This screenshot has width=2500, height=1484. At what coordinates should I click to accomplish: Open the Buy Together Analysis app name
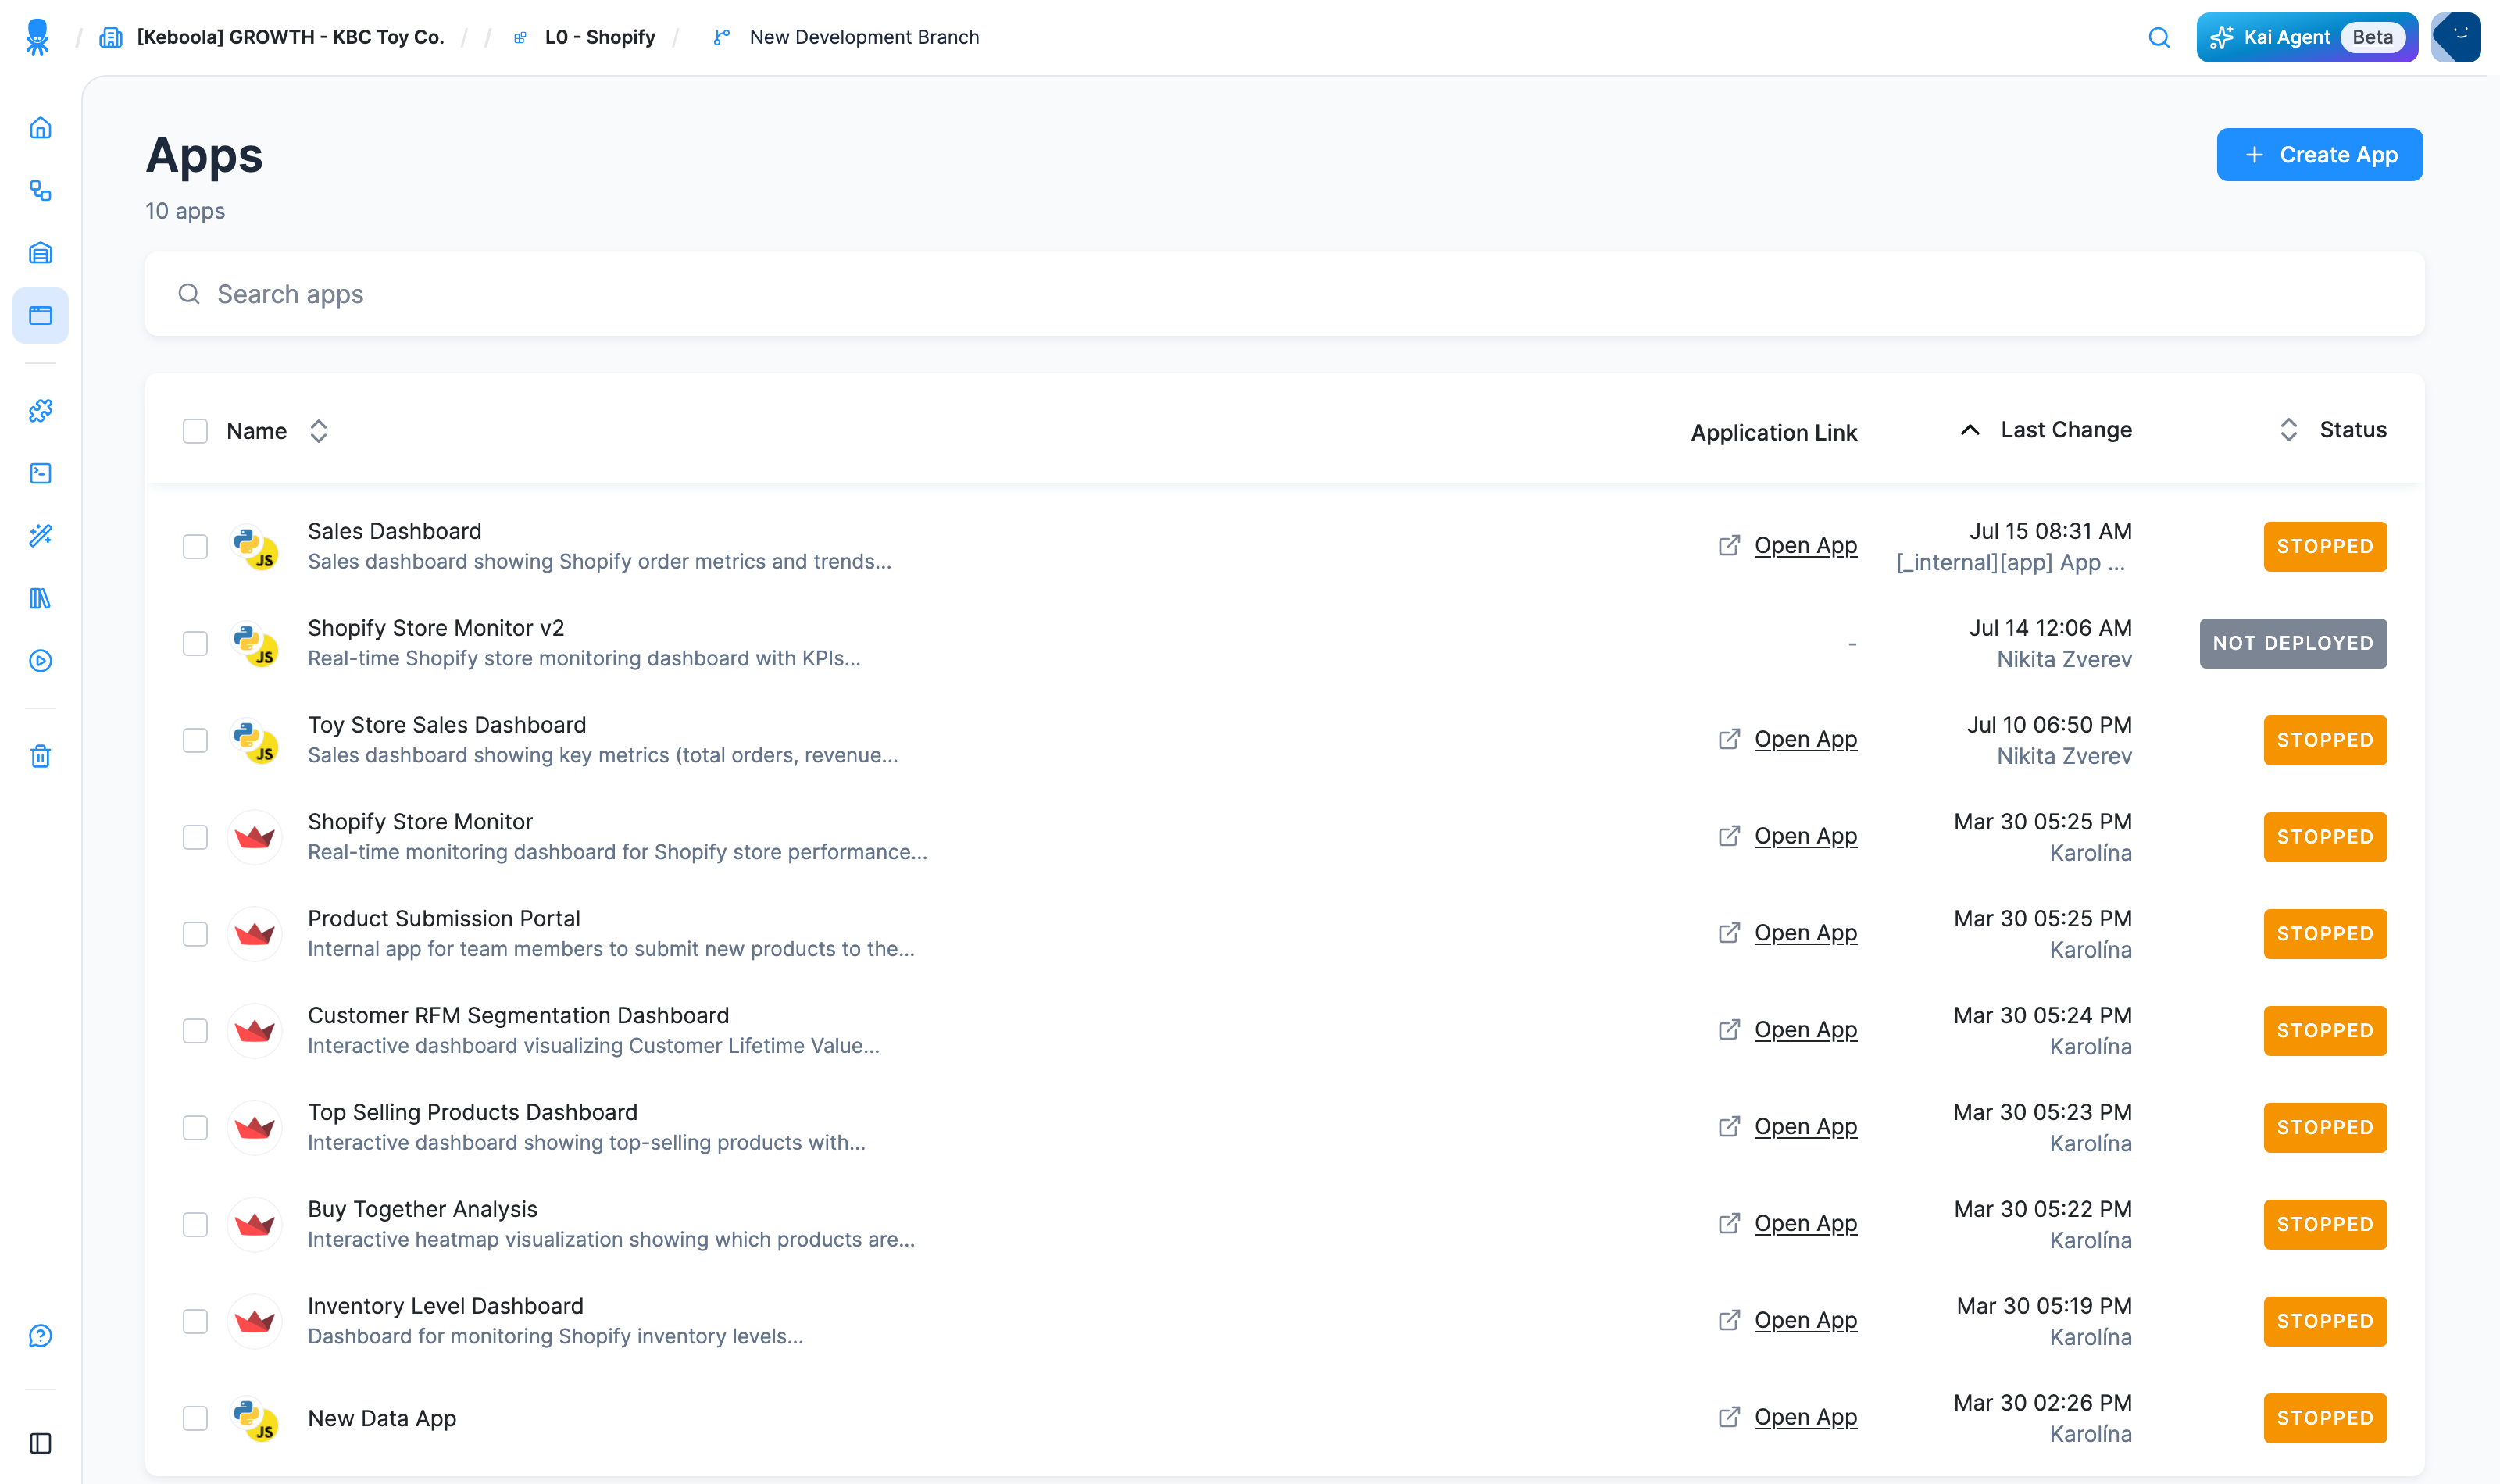click(422, 1209)
